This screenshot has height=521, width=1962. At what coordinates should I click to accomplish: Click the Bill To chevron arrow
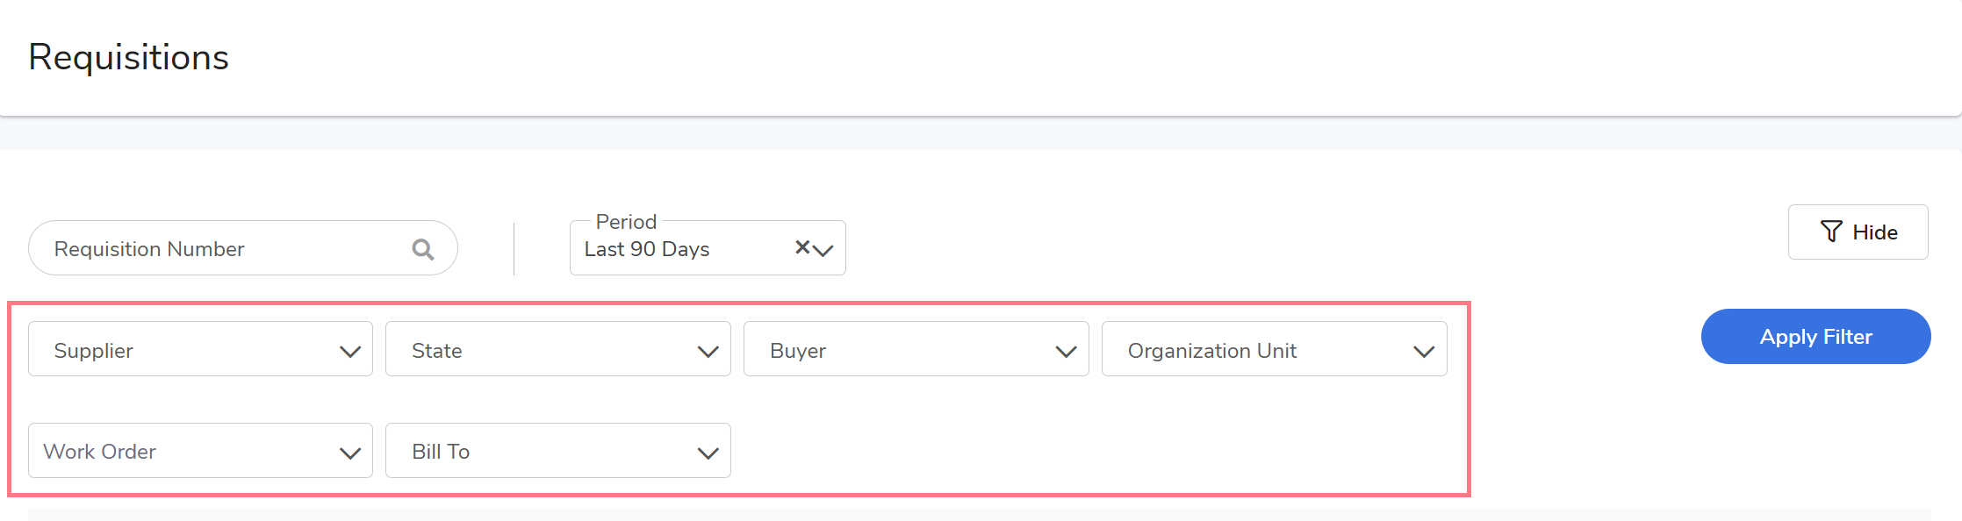pos(708,453)
